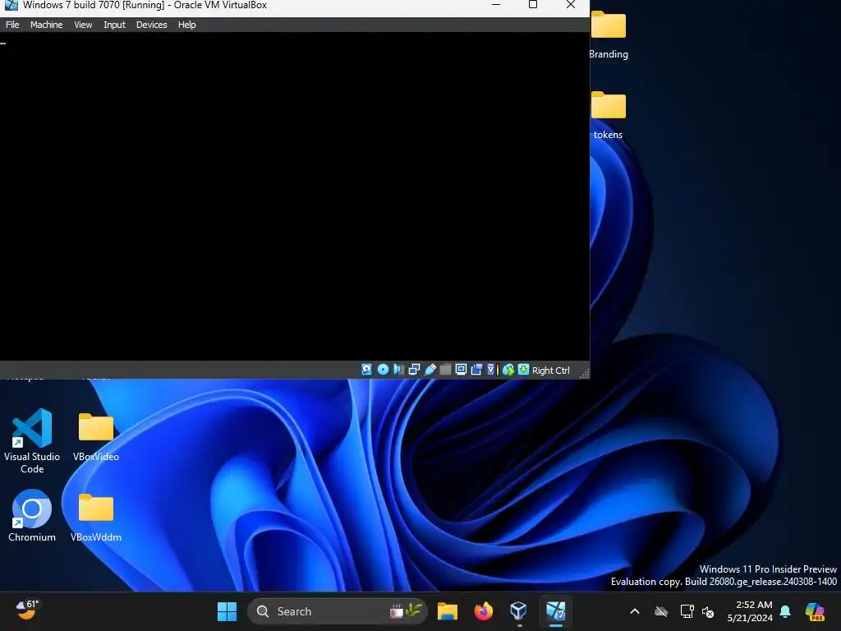This screenshot has height=631, width=841.
Task: Click the USB devices indicator
Action: pyautogui.click(x=430, y=370)
